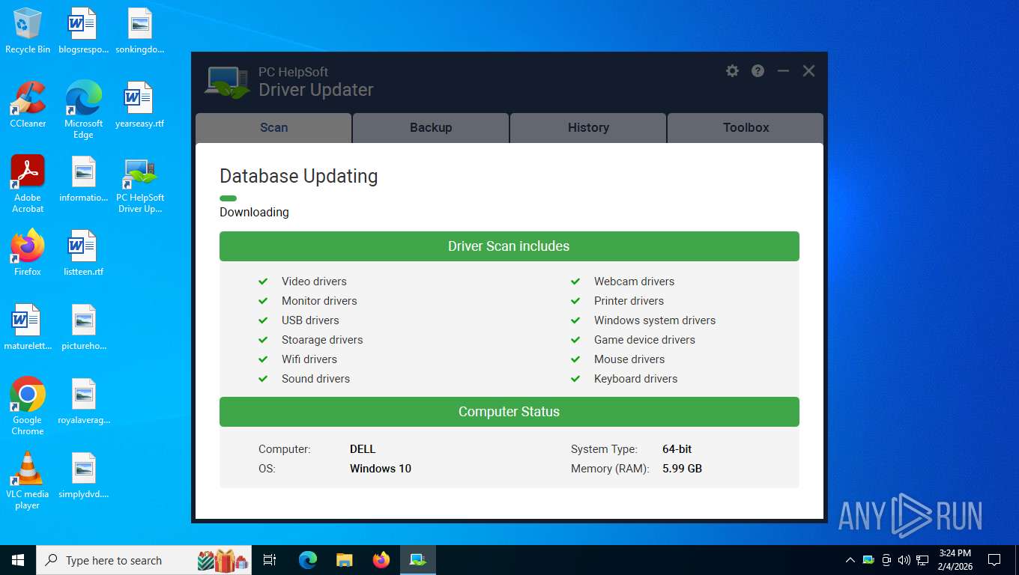Select Game device drivers text
Viewport: 1019px width, 575px height.
644,340
